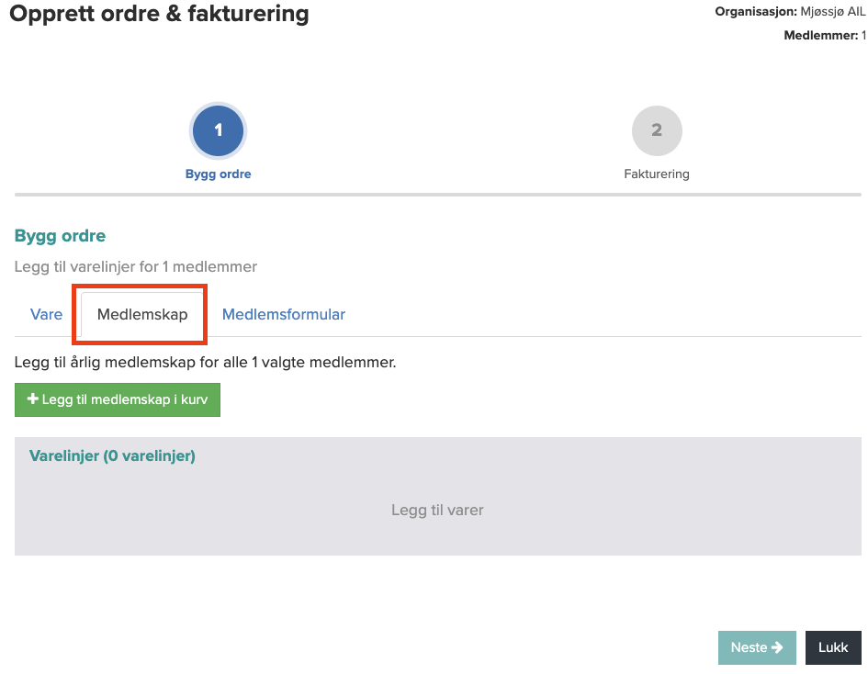Screen dimensions: 868x674
Task: Click the Organisasjon: Mjøssjø AIL text
Action: (791, 12)
